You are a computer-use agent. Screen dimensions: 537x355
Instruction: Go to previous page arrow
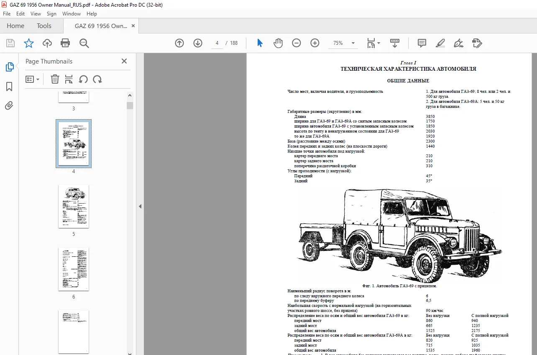(x=179, y=43)
